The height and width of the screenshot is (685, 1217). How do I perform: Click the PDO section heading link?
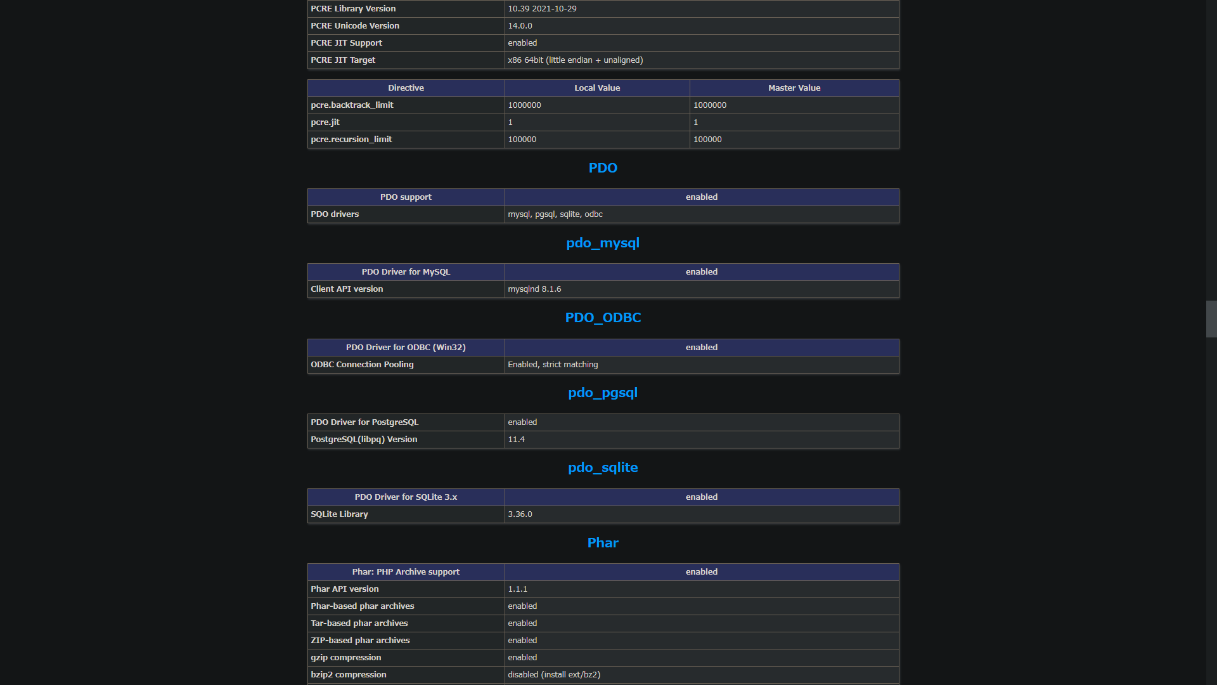[x=602, y=168]
